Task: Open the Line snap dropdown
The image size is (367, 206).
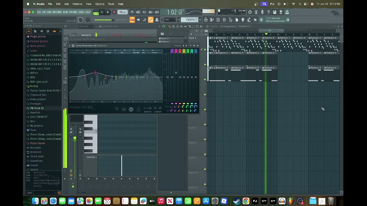Action: 170,20
